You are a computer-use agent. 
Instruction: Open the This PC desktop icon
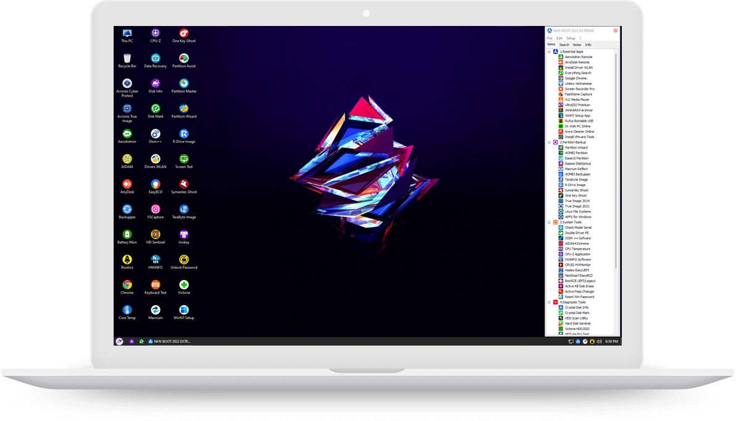[x=127, y=35]
